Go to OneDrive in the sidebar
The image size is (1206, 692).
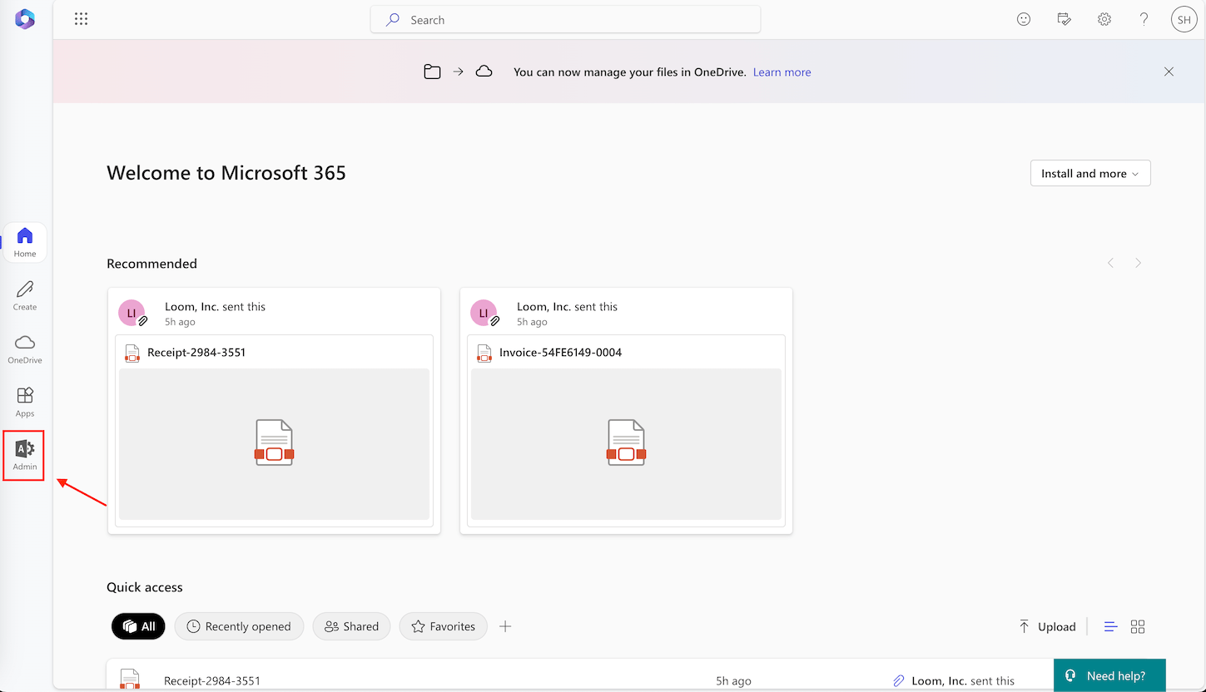point(25,349)
